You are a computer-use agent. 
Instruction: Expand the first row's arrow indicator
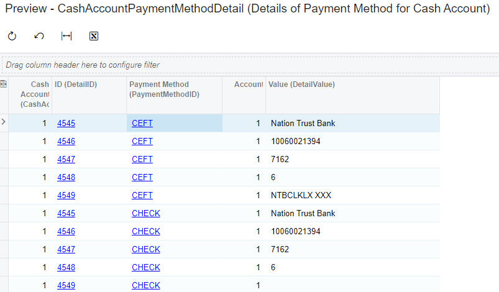click(4, 122)
